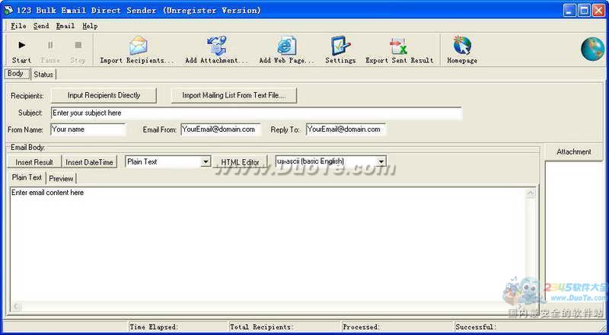Click the Add Attachment toolbar icon
This screenshot has width=609, height=335.
217,46
